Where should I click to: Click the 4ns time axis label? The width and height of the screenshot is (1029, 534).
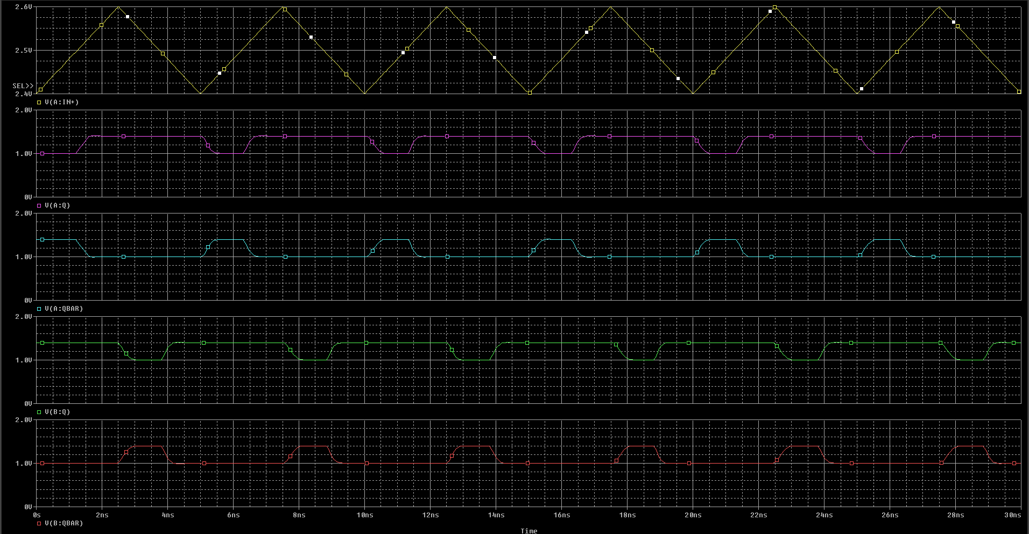(168, 515)
